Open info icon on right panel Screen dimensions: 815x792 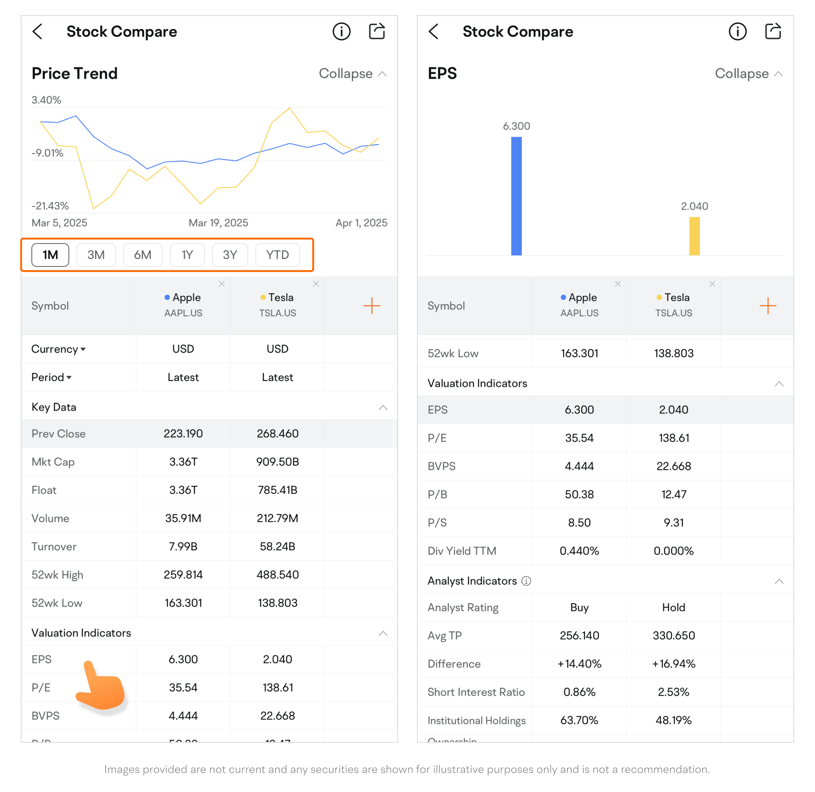(737, 32)
